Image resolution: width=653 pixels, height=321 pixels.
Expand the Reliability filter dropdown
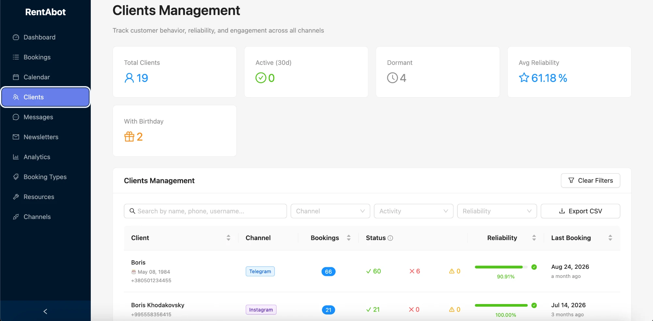(x=497, y=211)
